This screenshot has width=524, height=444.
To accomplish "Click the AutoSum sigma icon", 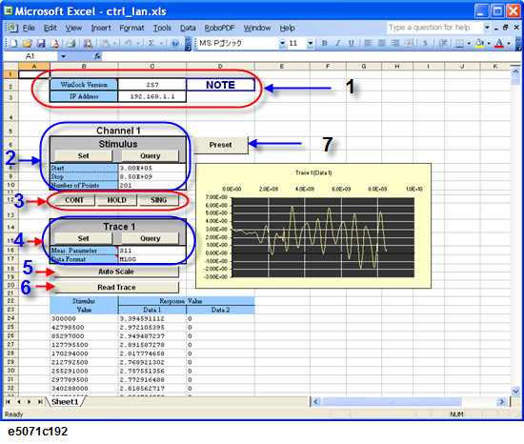I will click(151, 43).
